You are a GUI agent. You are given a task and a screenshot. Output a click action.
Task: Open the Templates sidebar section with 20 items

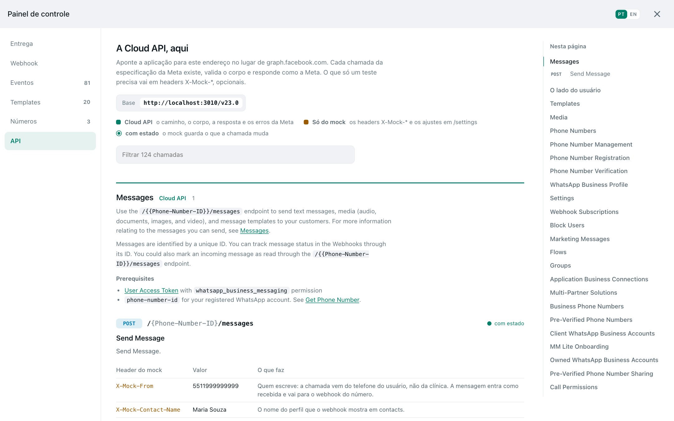tap(50, 102)
